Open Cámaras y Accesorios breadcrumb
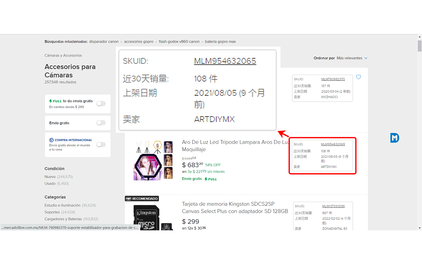The image size is (422, 264). [63, 55]
